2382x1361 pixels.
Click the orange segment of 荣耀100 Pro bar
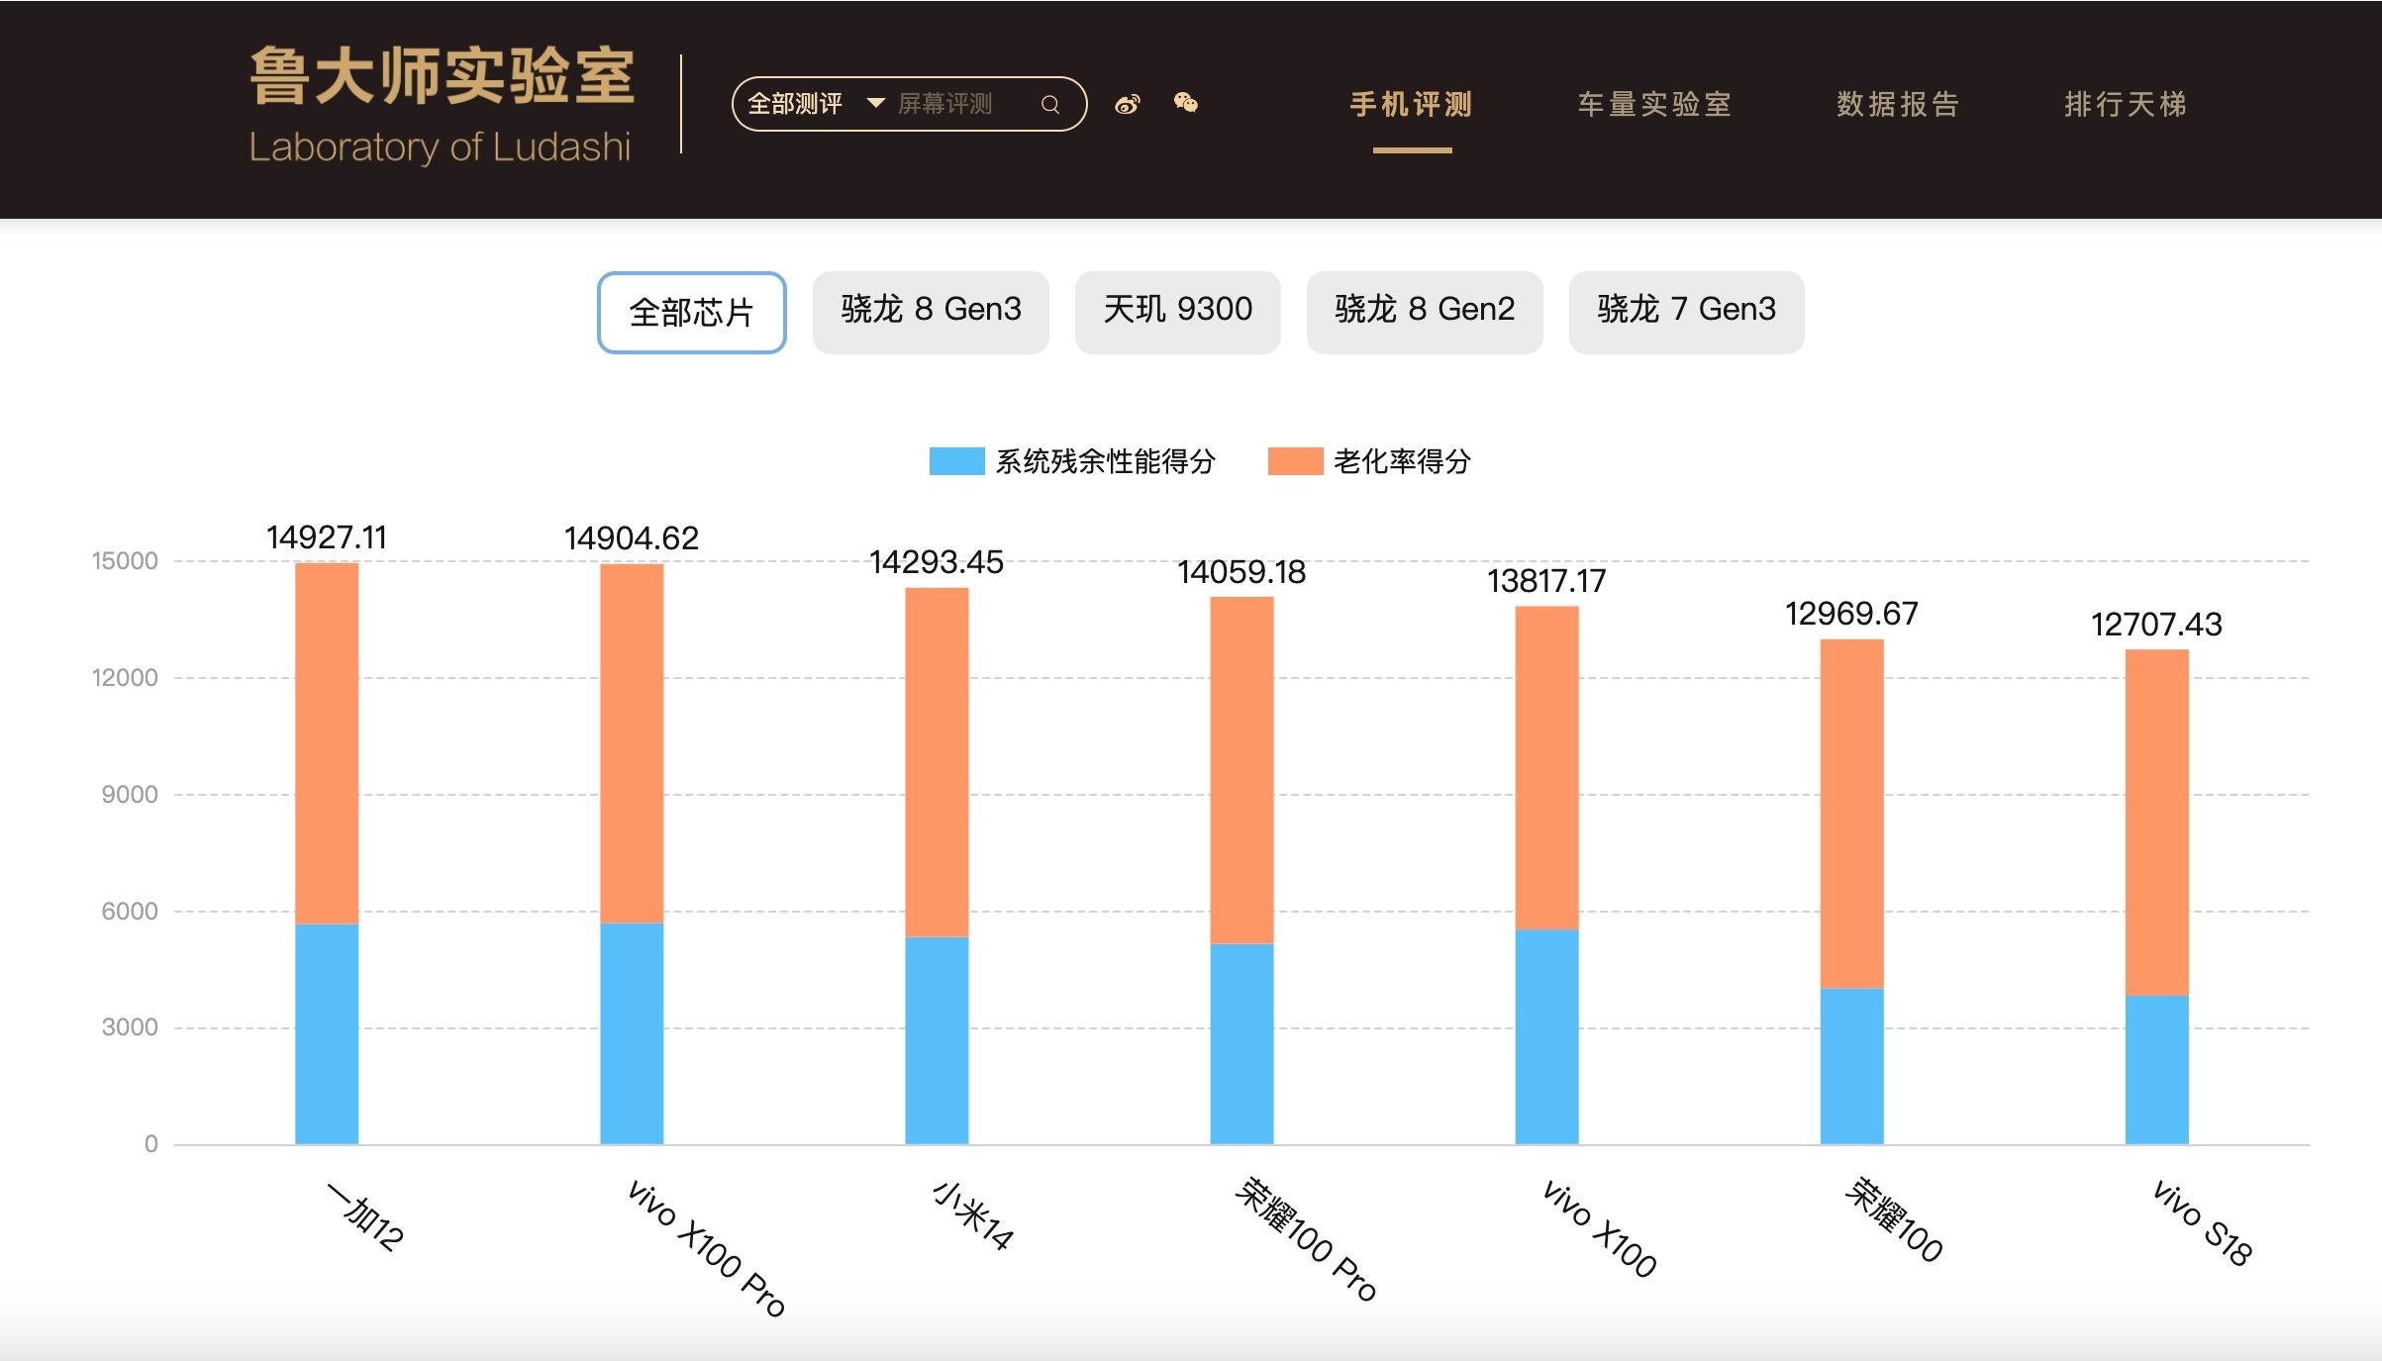click(1241, 770)
